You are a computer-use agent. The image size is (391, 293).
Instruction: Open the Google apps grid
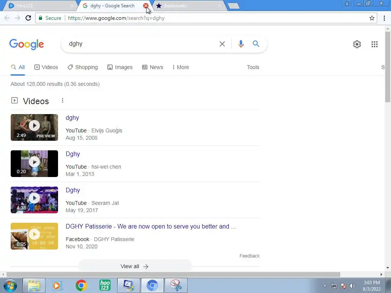(375, 44)
